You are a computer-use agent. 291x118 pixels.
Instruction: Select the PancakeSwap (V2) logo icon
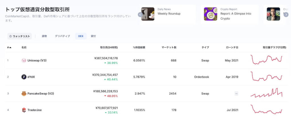coord(24,94)
